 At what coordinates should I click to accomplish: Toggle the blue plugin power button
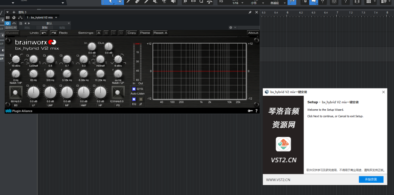click(8, 23)
